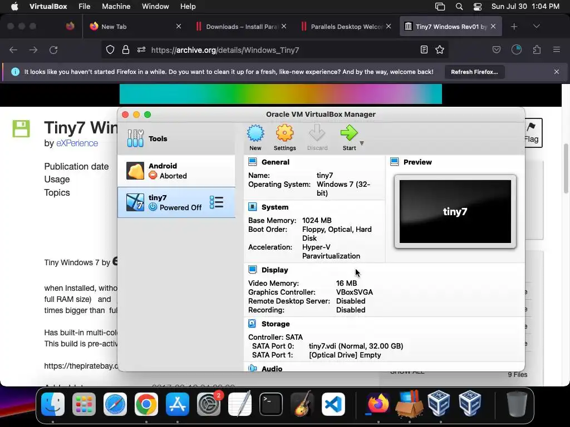Open Trash in the Dock
The height and width of the screenshot is (427, 570).
tap(517, 404)
